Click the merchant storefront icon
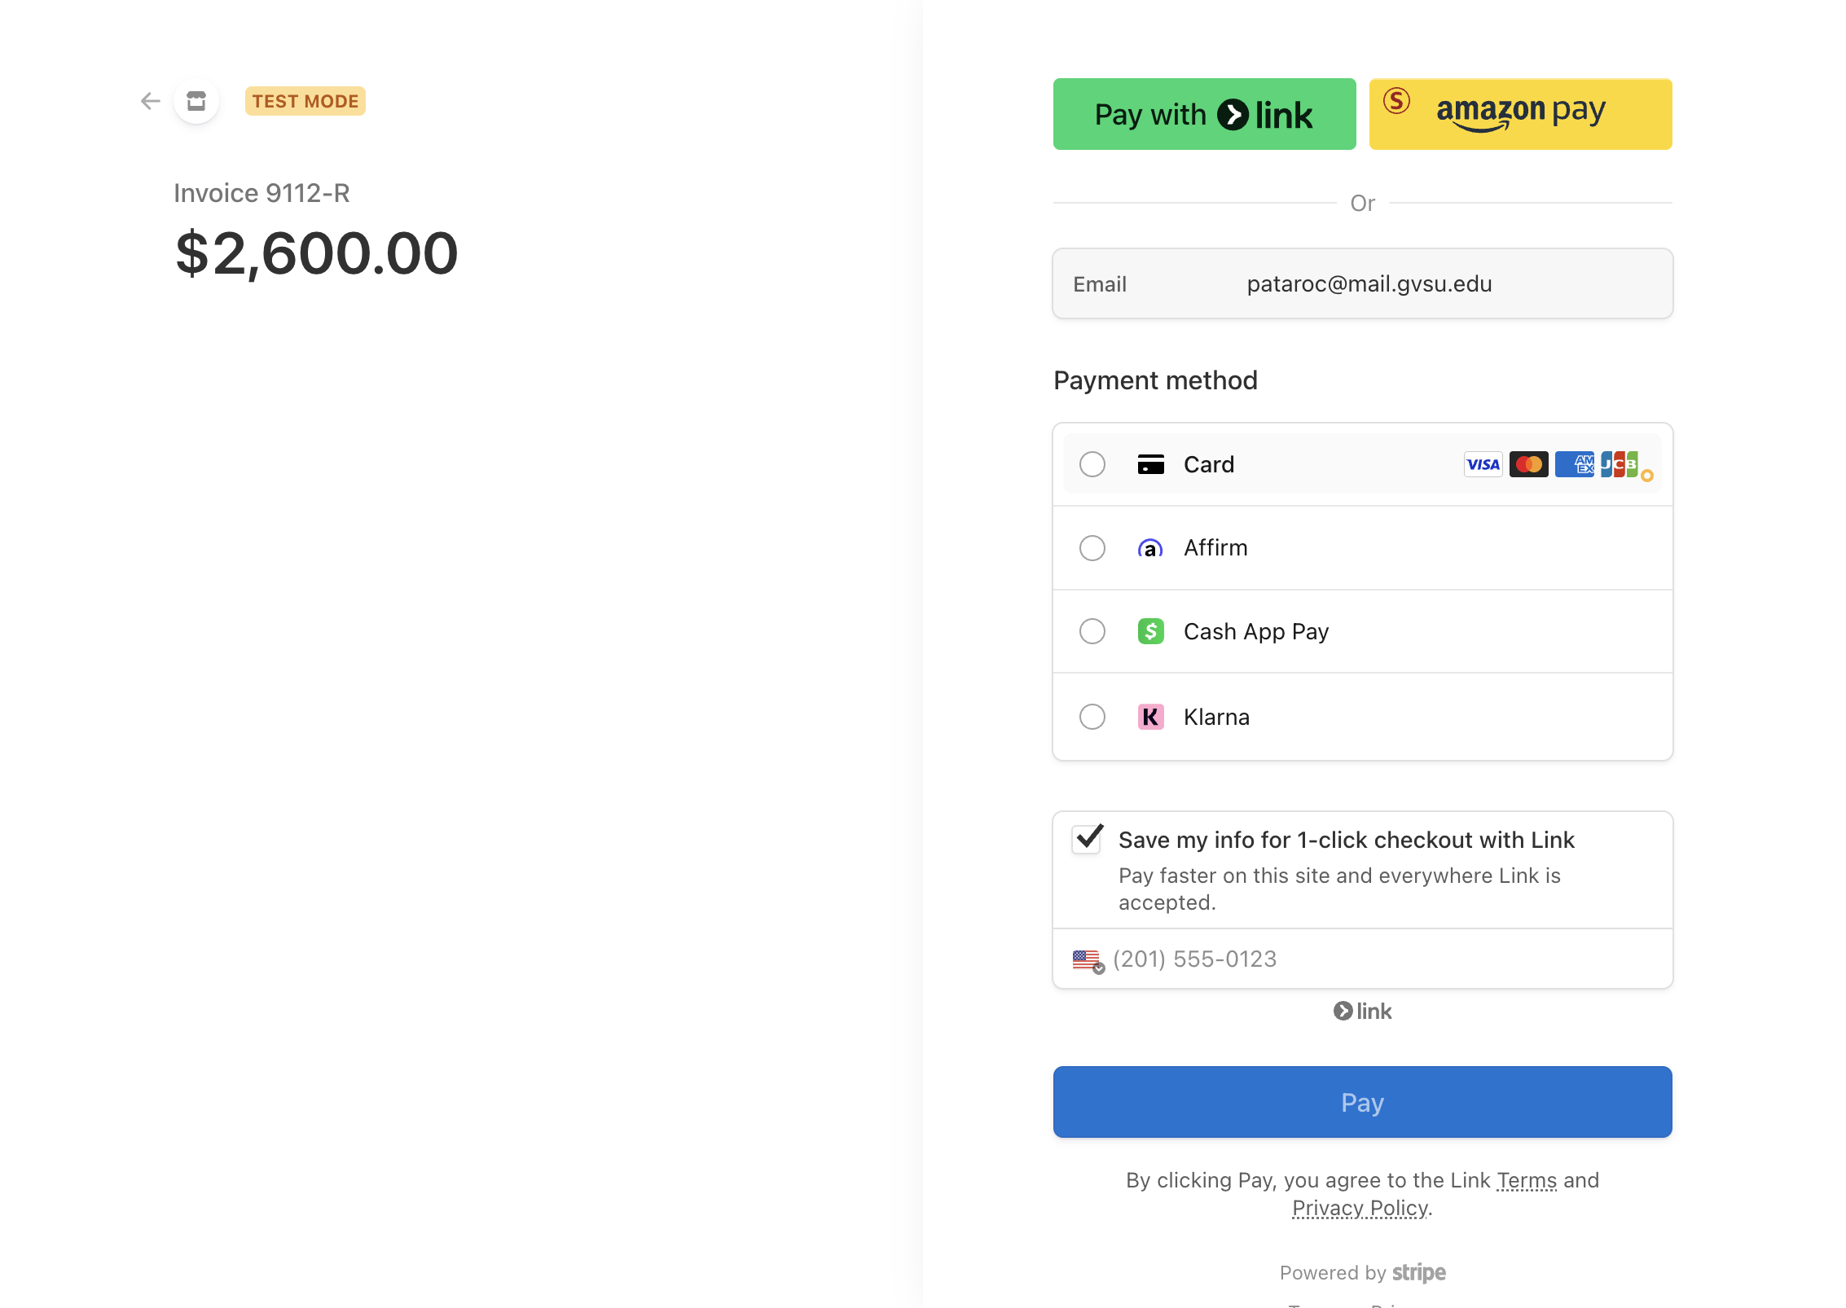 pos(196,101)
